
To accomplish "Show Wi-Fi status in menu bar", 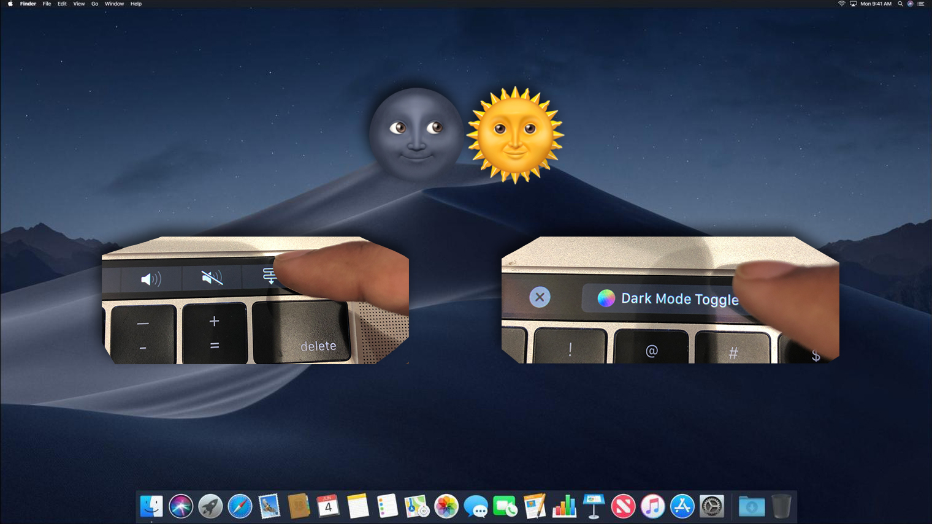I will click(842, 4).
